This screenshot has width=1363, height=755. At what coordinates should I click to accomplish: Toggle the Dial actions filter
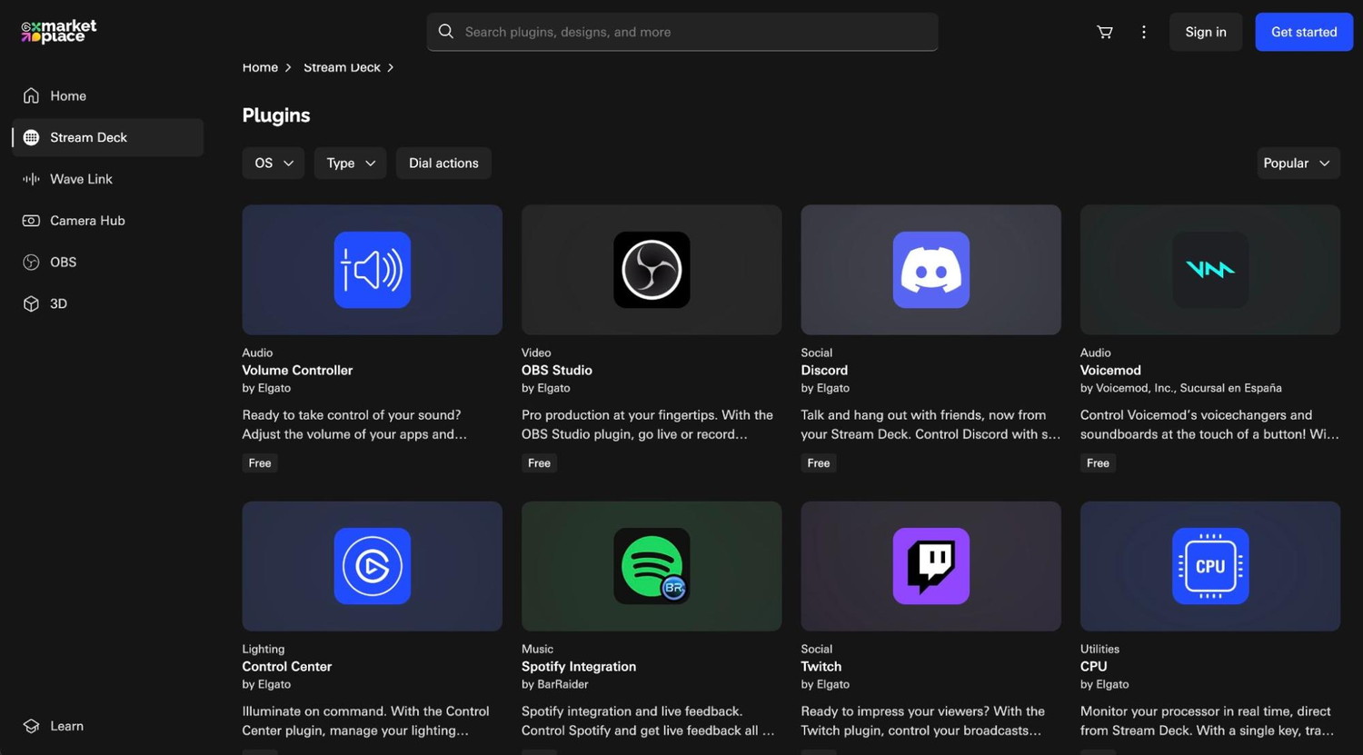coord(443,164)
